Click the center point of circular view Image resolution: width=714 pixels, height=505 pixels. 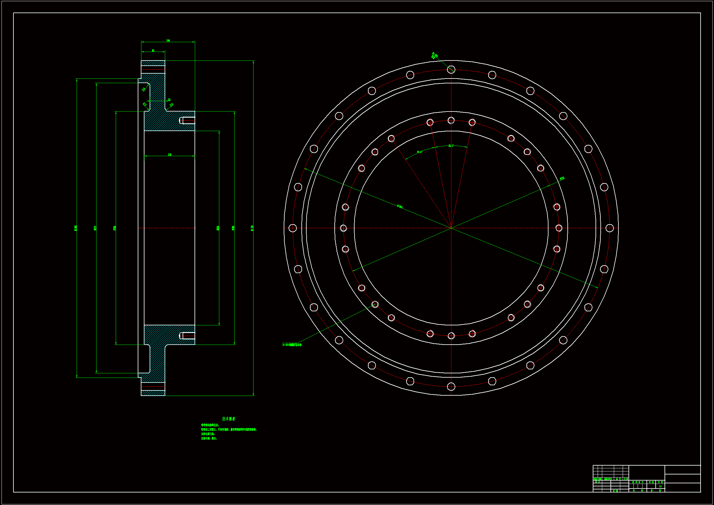click(451, 228)
